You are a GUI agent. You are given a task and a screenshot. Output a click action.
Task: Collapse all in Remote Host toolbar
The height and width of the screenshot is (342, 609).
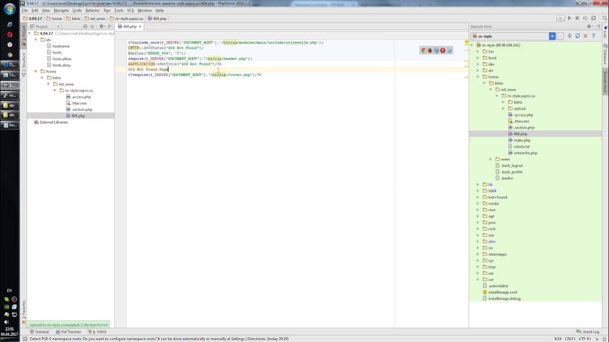point(570,36)
